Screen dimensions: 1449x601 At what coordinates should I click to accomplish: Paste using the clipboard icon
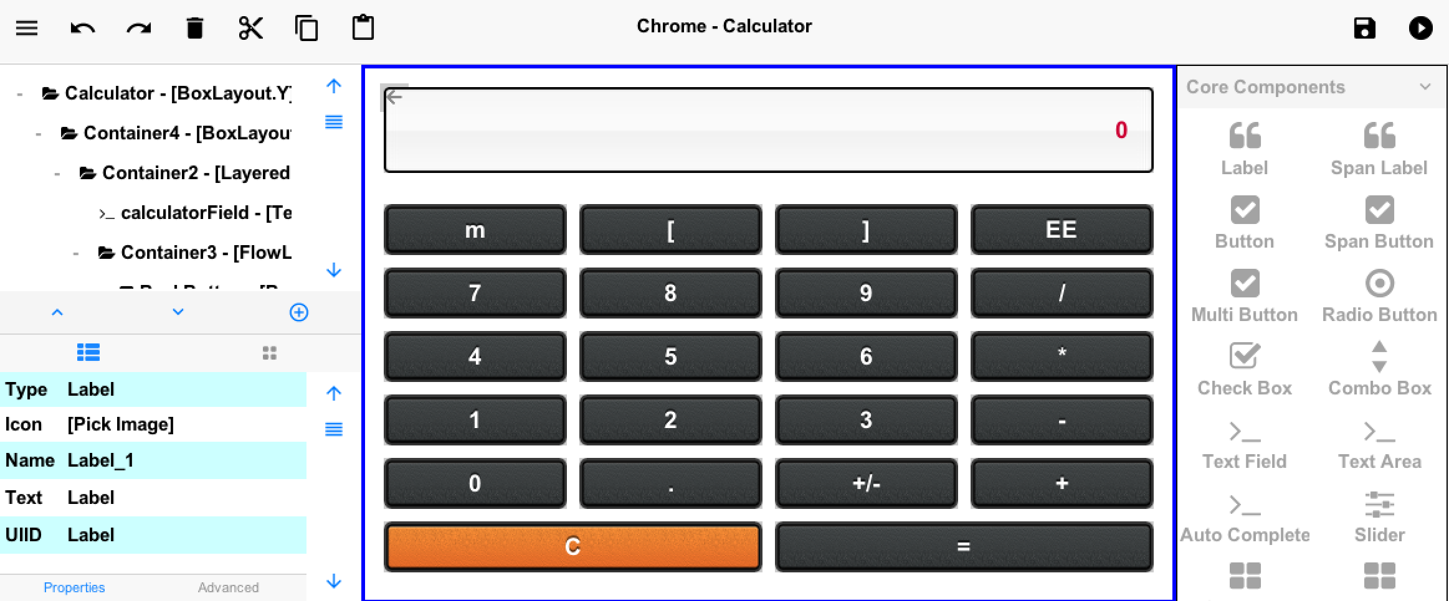point(363,28)
